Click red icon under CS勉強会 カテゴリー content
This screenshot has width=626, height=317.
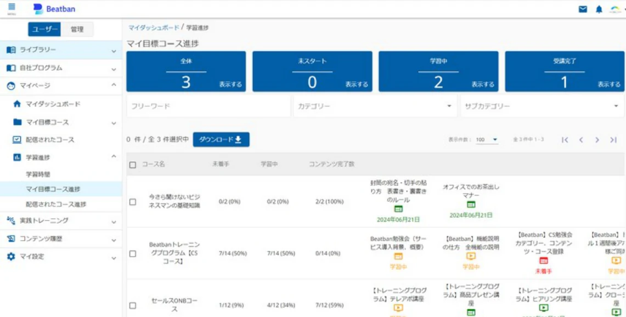point(543,261)
